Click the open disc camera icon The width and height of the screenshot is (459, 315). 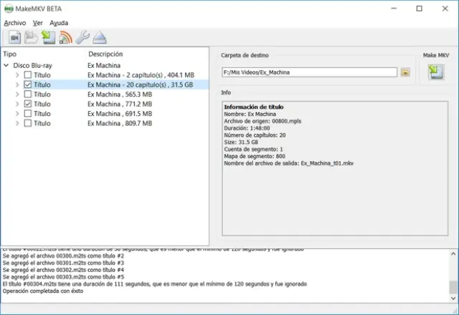(x=14, y=37)
